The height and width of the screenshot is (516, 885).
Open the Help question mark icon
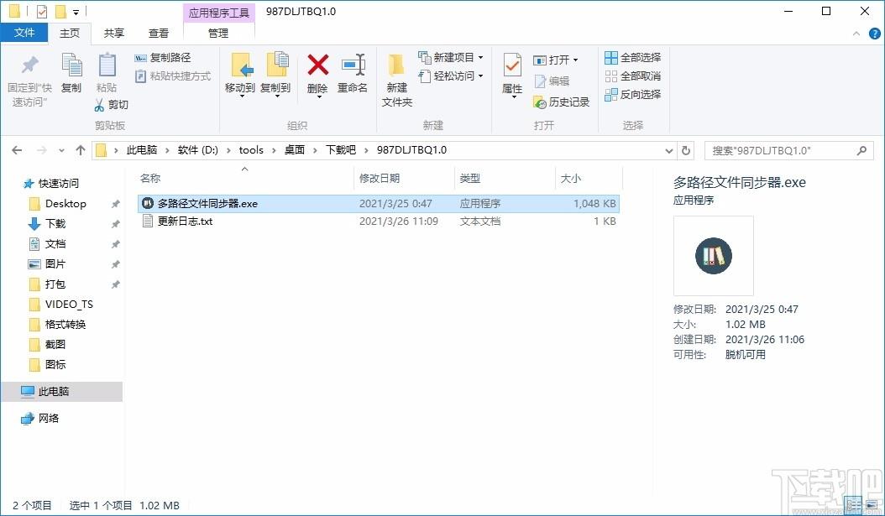tap(874, 34)
